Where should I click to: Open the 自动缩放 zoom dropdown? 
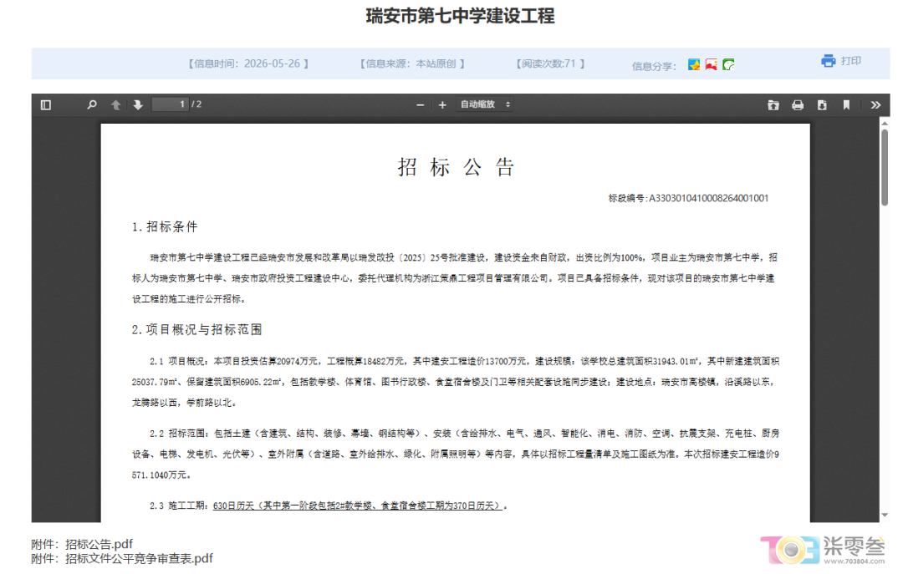(x=485, y=104)
